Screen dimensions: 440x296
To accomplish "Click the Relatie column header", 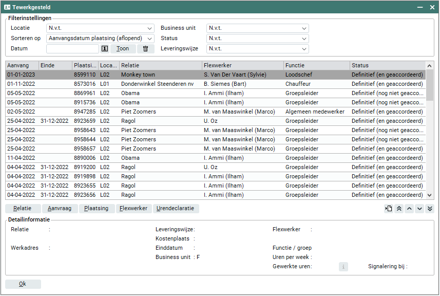I will [x=160, y=65].
